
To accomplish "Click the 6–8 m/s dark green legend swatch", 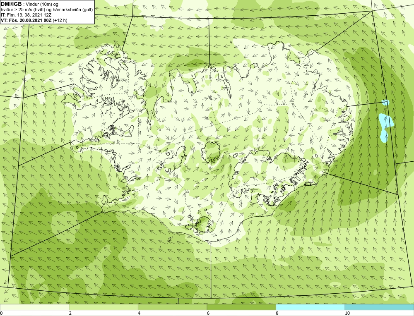I will pyautogui.click(x=241, y=307).
